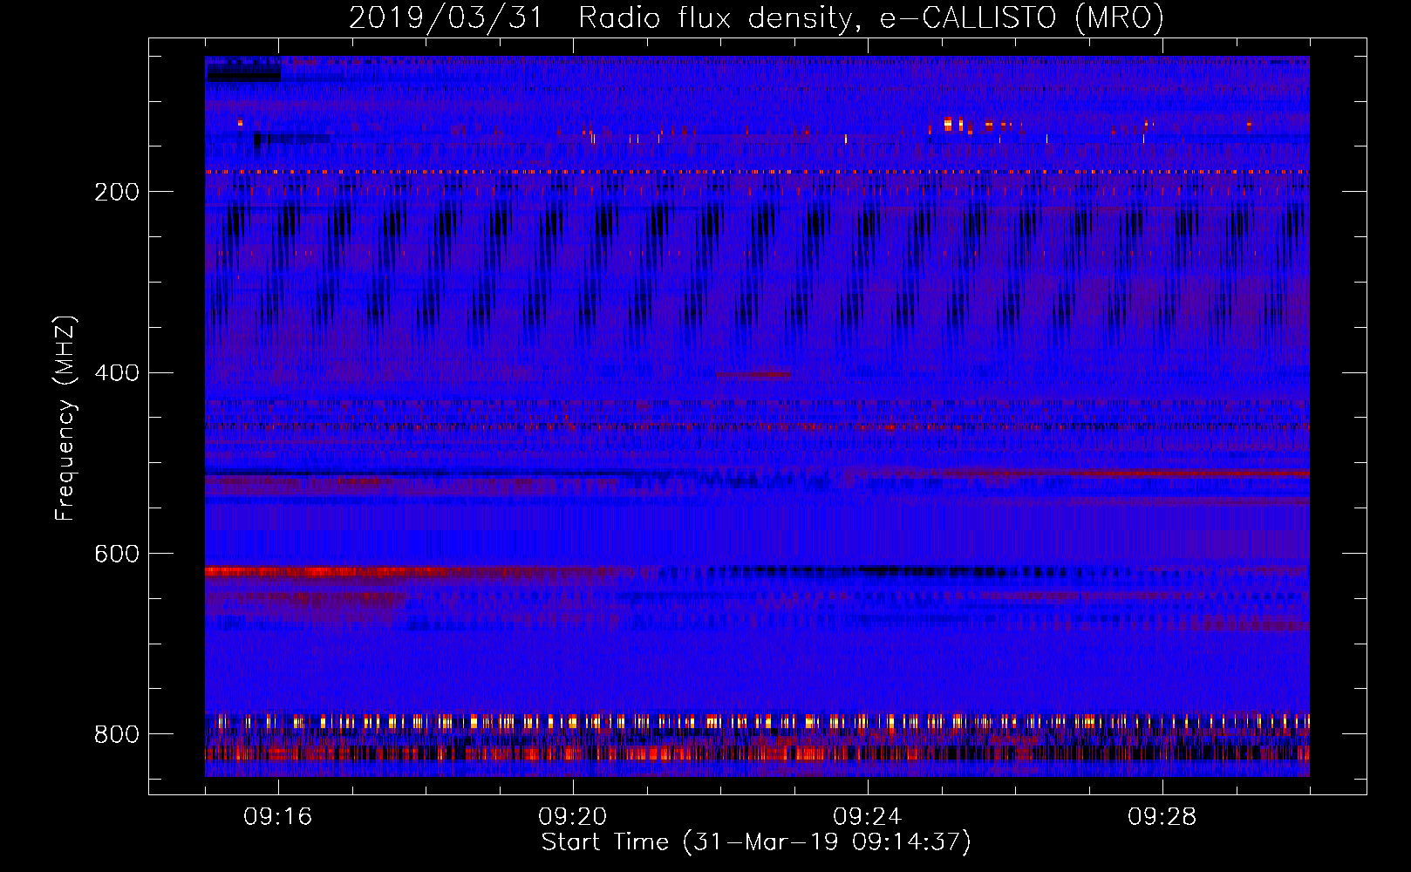
Task: Click the 09:28 time tick label
Action: [x=1162, y=817]
